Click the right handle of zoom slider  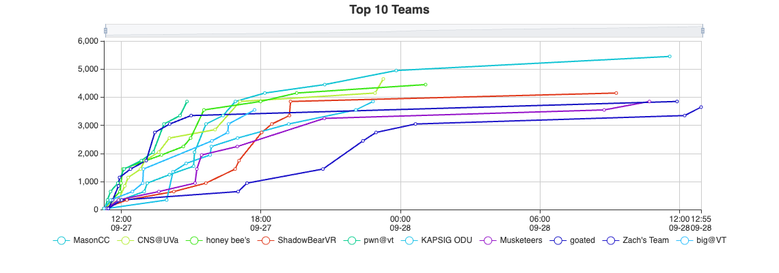coord(702,31)
